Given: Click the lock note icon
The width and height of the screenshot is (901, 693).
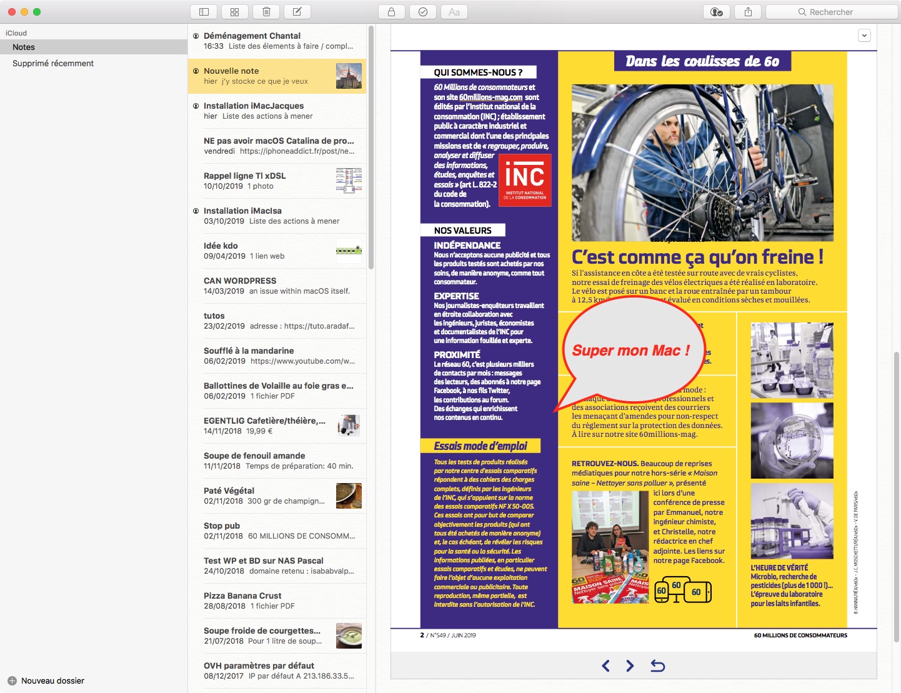Looking at the screenshot, I should tap(391, 12).
